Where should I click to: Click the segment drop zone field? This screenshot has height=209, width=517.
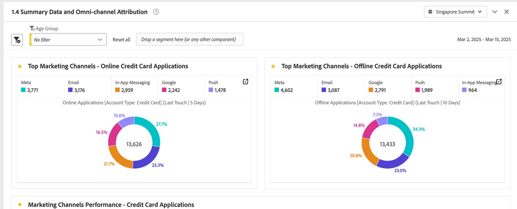190,39
